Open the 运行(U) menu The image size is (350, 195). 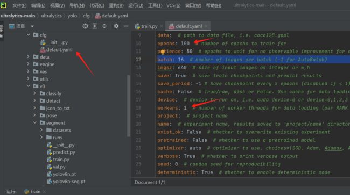tap(136, 5)
